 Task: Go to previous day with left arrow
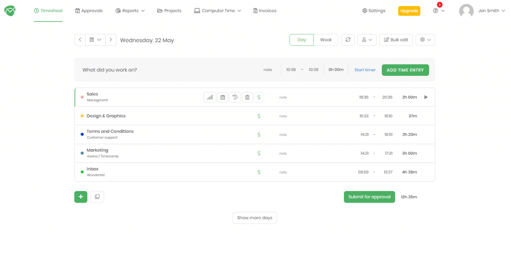coord(80,40)
